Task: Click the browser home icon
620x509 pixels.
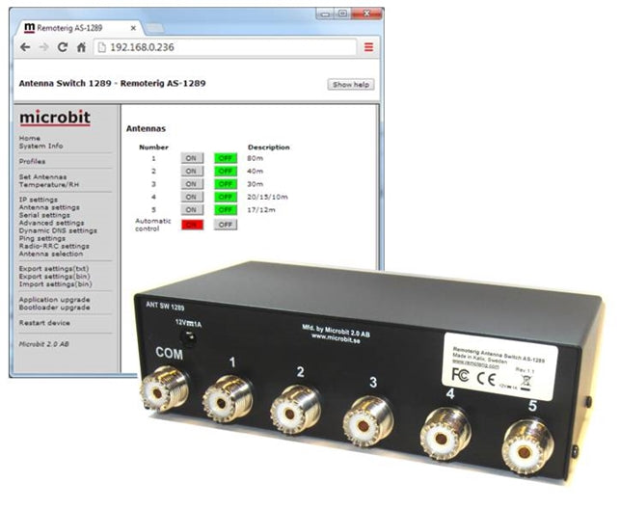Action: click(81, 47)
